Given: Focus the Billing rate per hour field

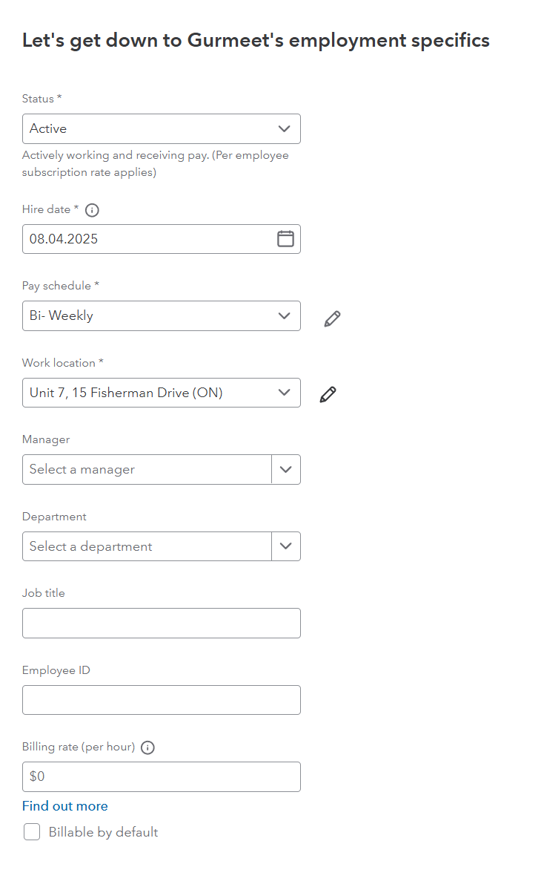Looking at the screenshot, I should point(161,776).
